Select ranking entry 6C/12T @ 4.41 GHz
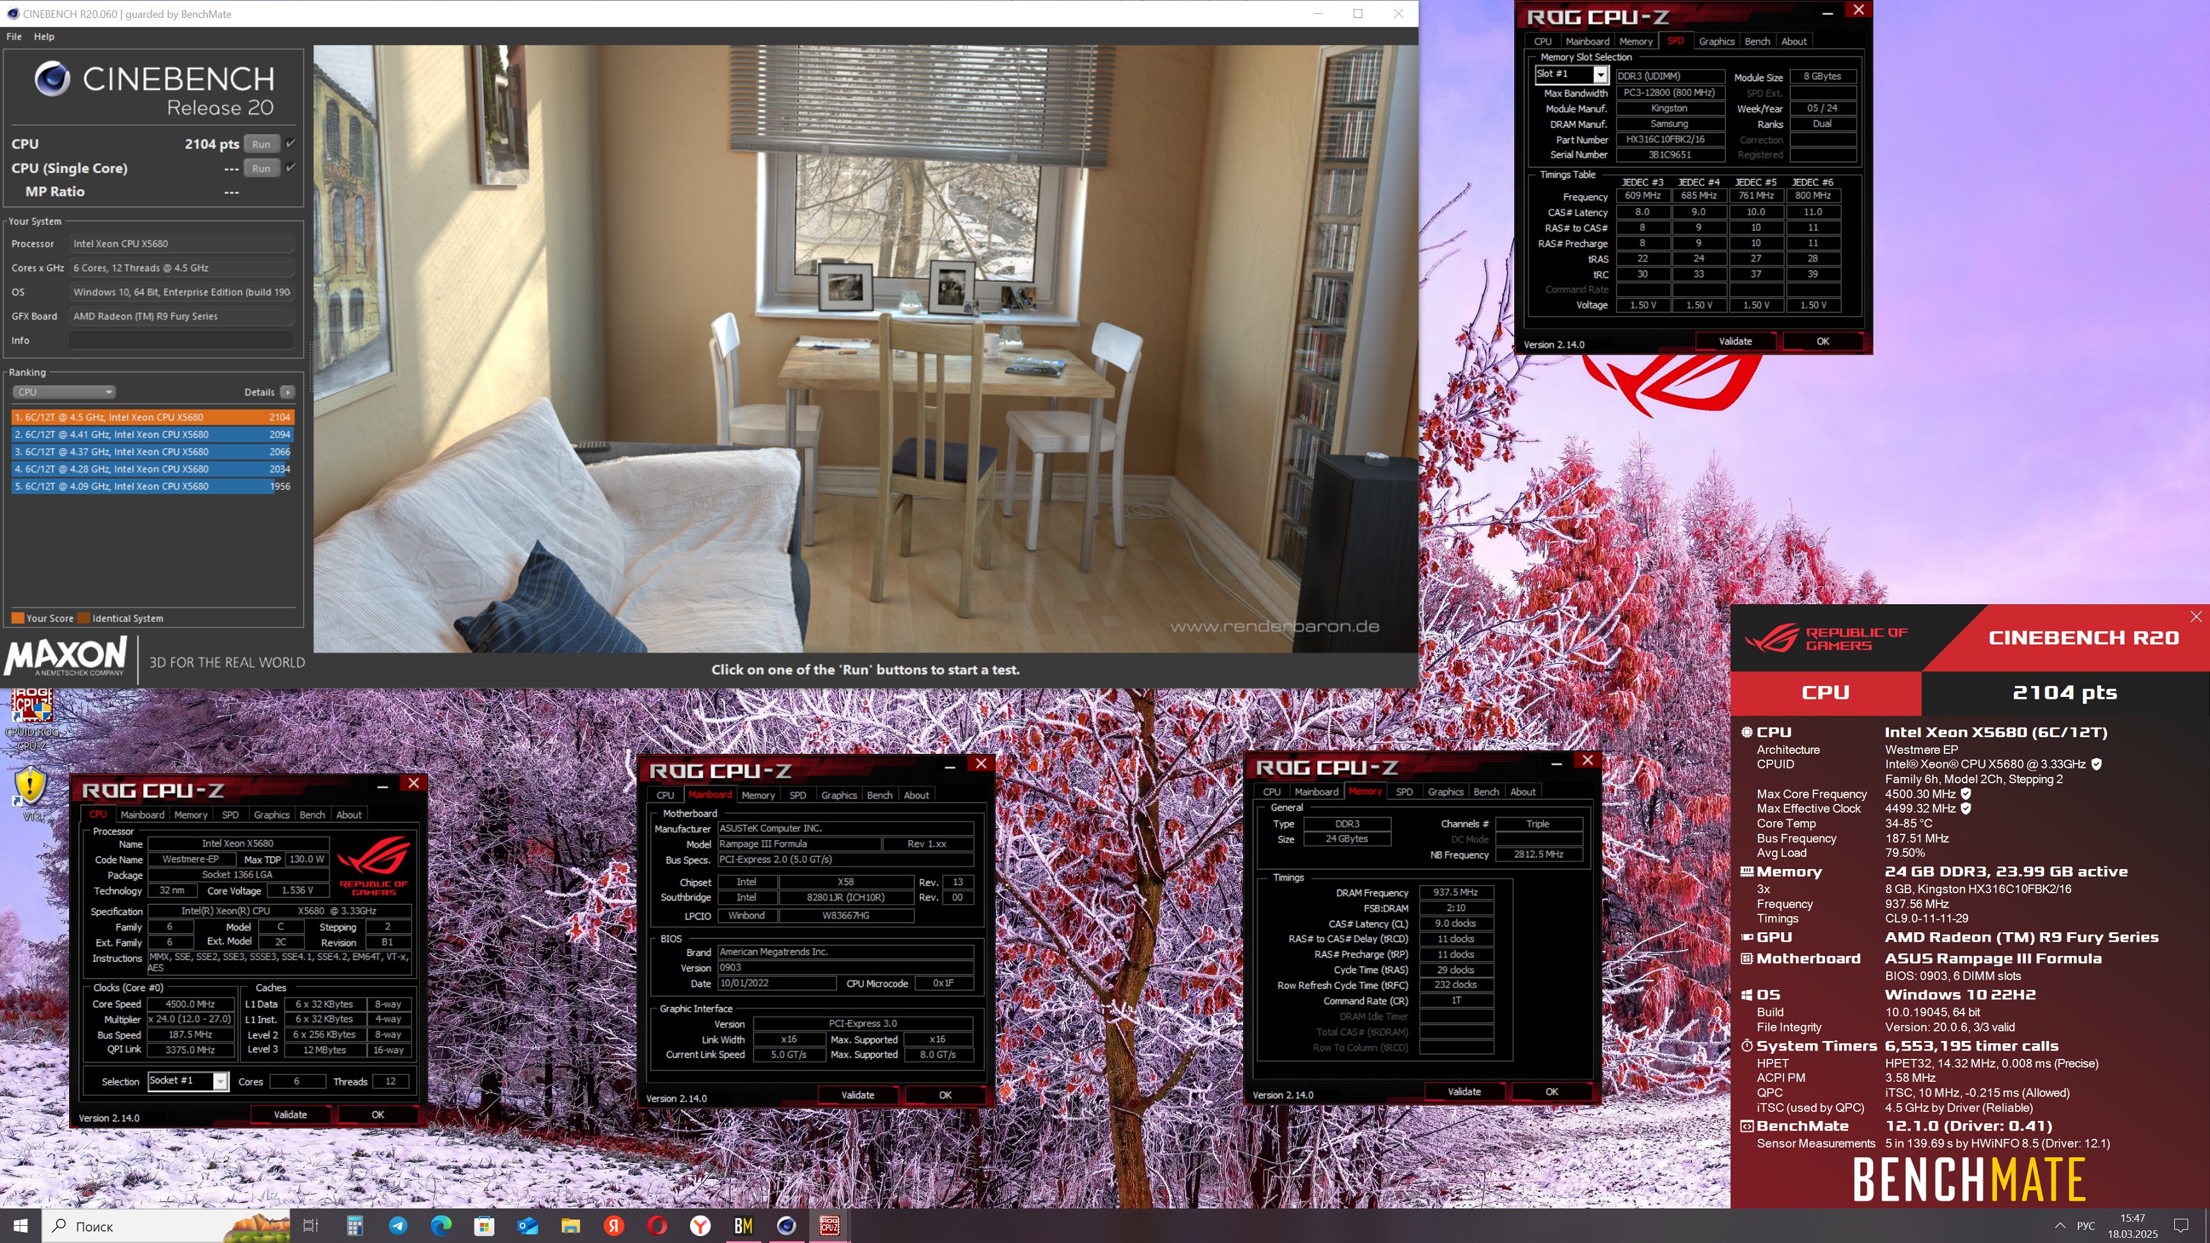The image size is (2210, 1243). [x=153, y=434]
